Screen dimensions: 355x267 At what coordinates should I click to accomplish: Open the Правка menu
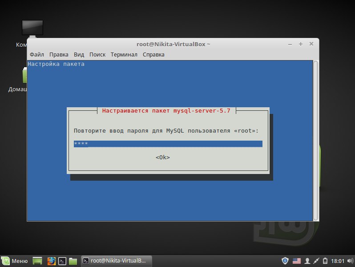coord(59,55)
